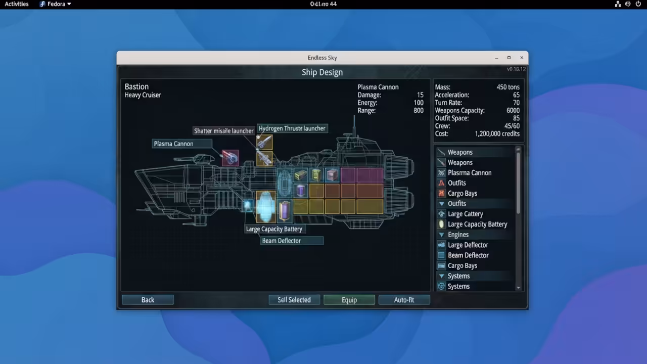Select the large glowing battery slot on ship
The height and width of the screenshot is (364, 647).
tap(265, 207)
